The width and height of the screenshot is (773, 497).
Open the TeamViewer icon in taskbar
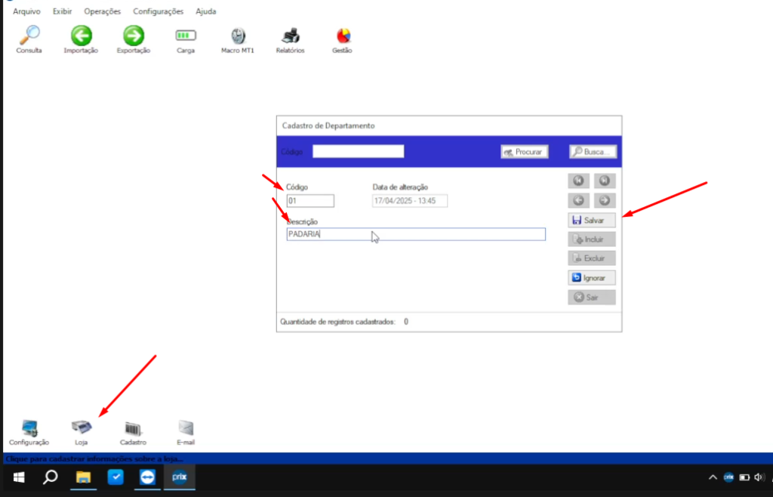tap(147, 477)
